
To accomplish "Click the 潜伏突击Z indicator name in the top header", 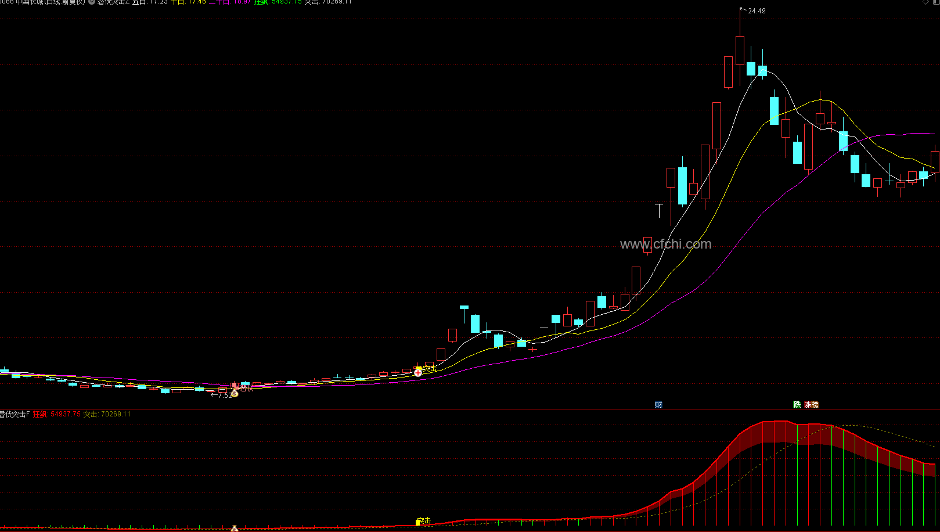I will [113, 2].
